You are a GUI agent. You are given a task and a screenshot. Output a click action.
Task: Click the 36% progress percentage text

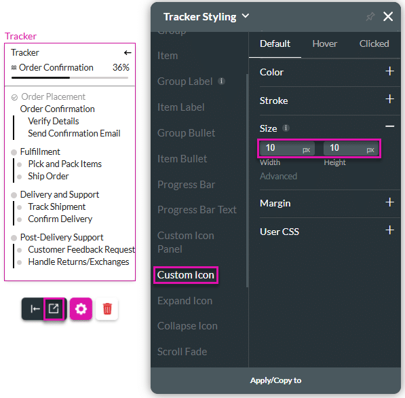coord(121,68)
